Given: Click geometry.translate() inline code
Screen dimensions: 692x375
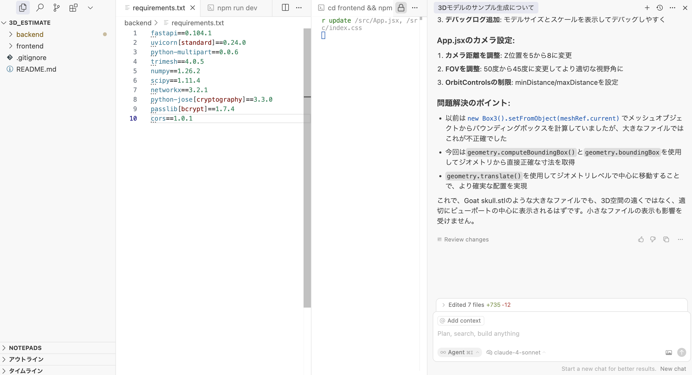Looking at the screenshot, I should (x=484, y=176).
